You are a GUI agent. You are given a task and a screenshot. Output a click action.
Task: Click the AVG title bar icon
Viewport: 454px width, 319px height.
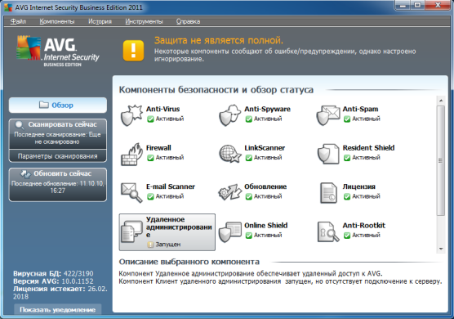click(8, 7)
